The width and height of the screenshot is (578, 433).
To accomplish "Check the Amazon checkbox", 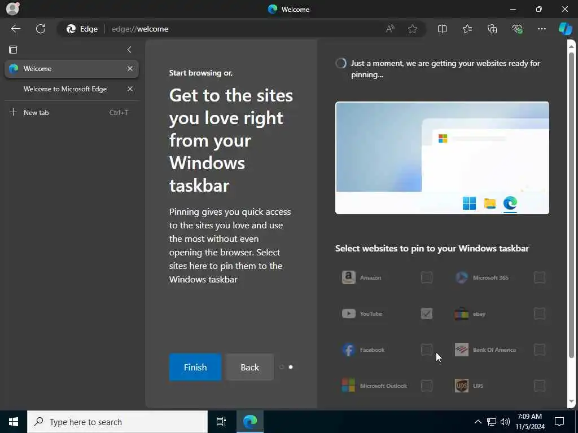I will [427, 277].
